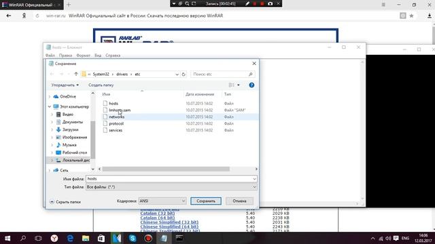
Task: Open Microsoft Edge from taskbar
Action: point(70,238)
